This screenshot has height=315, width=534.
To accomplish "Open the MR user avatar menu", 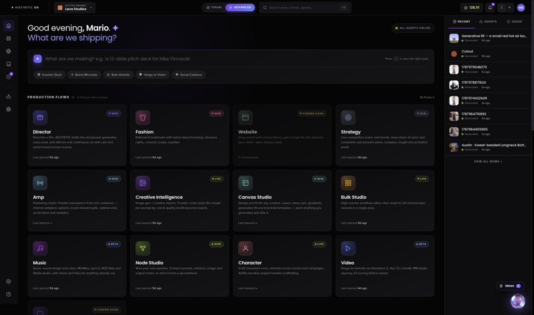I will pyautogui.click(x=521, y=7).
